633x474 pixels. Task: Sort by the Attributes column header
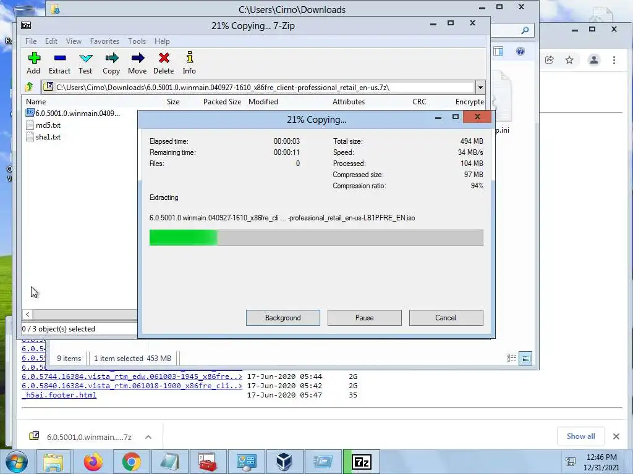349,102
